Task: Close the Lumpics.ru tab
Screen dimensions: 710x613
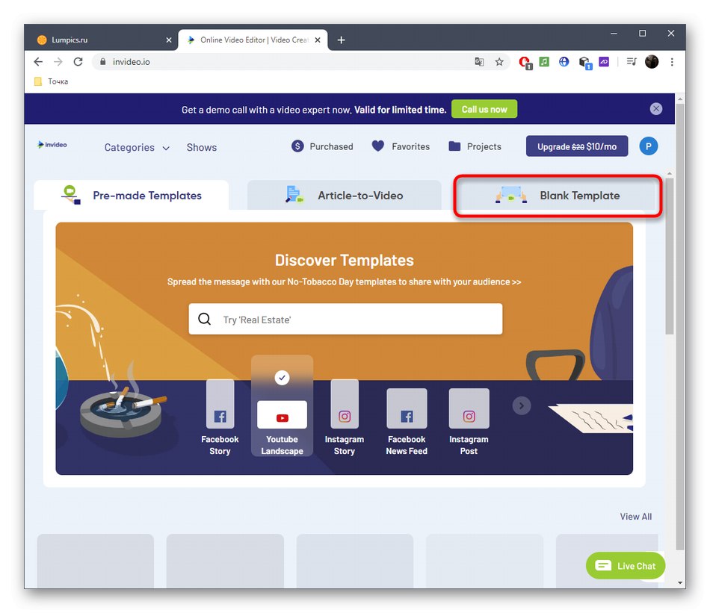Action: [169, 40]
